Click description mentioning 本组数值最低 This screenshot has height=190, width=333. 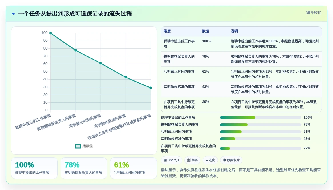[x=274, y=104]
